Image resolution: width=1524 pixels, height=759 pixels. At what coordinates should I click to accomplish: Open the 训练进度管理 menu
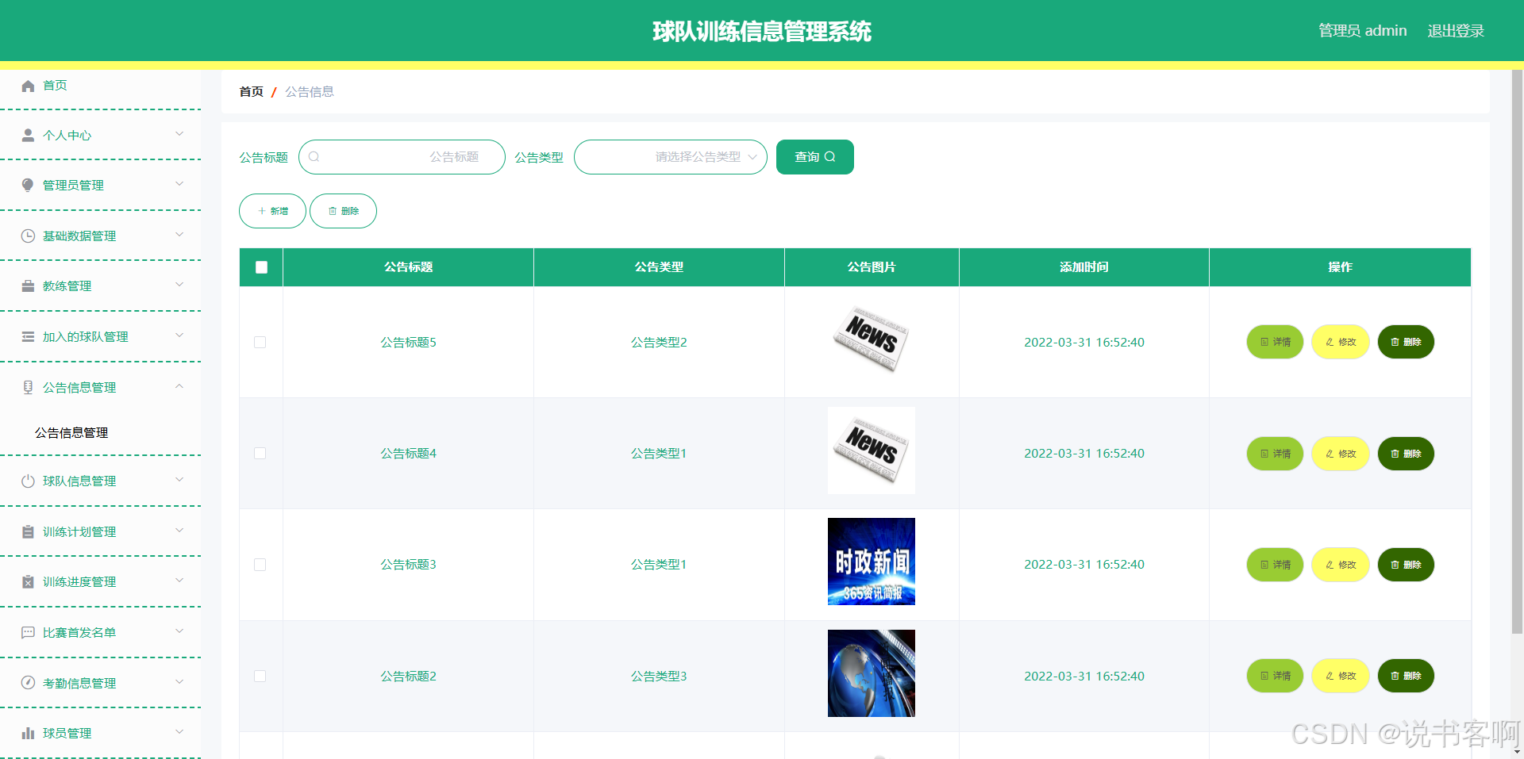click(x=101, y=581)
